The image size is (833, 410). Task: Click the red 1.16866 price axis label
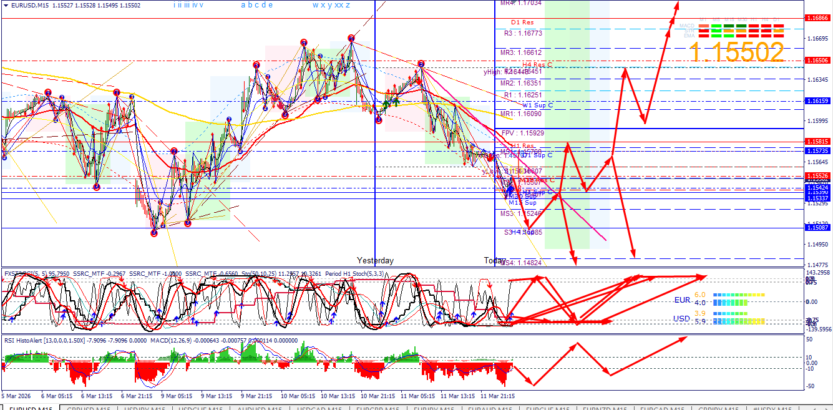click(x=817, y=18)
